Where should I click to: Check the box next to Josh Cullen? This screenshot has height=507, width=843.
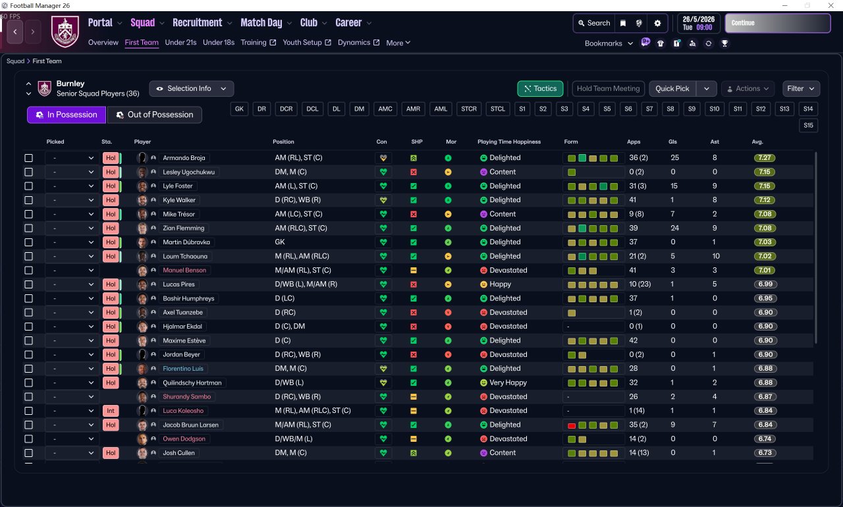pos(28,453)
